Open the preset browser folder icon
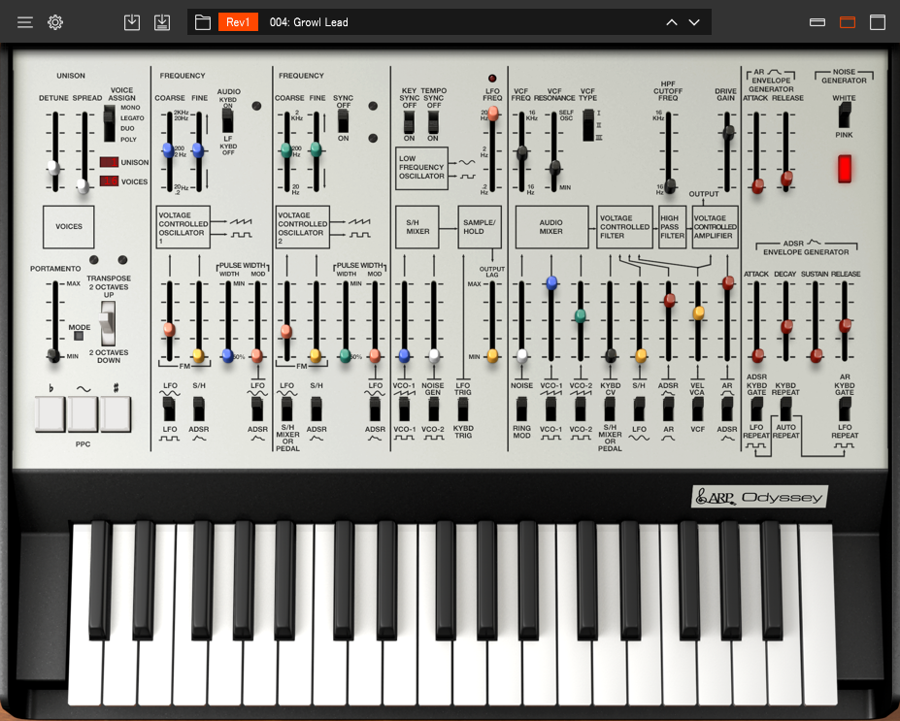Screen dimensions: 900x721 click(202, 21)
